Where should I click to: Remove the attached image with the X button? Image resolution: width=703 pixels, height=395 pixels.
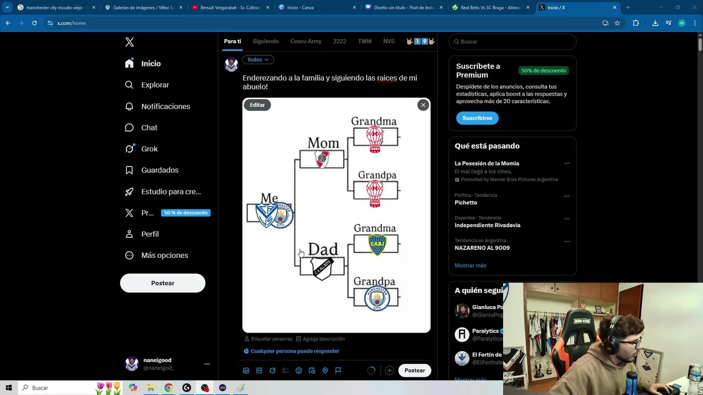coord(423,105)
